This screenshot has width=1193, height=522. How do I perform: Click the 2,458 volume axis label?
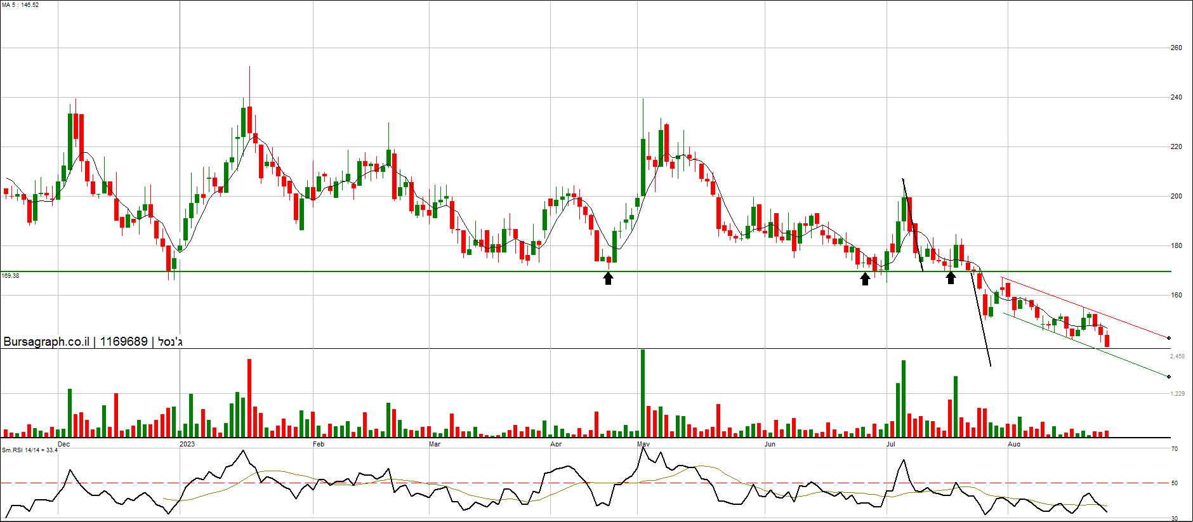[x=1177, y=356]
